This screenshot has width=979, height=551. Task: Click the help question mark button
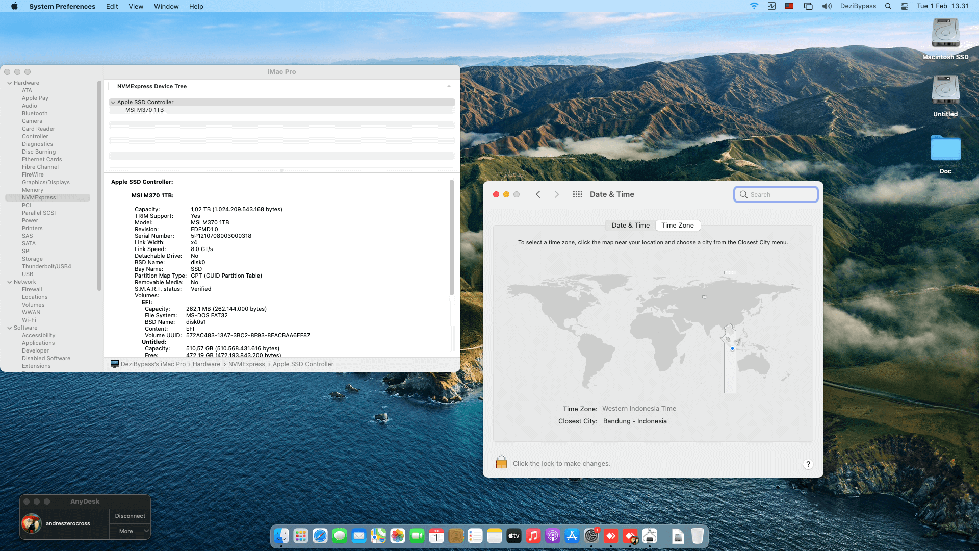pos(808,464)
